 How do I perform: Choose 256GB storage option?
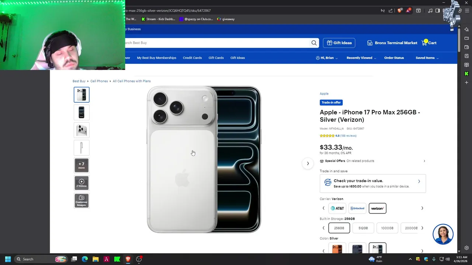coord(339,228)
